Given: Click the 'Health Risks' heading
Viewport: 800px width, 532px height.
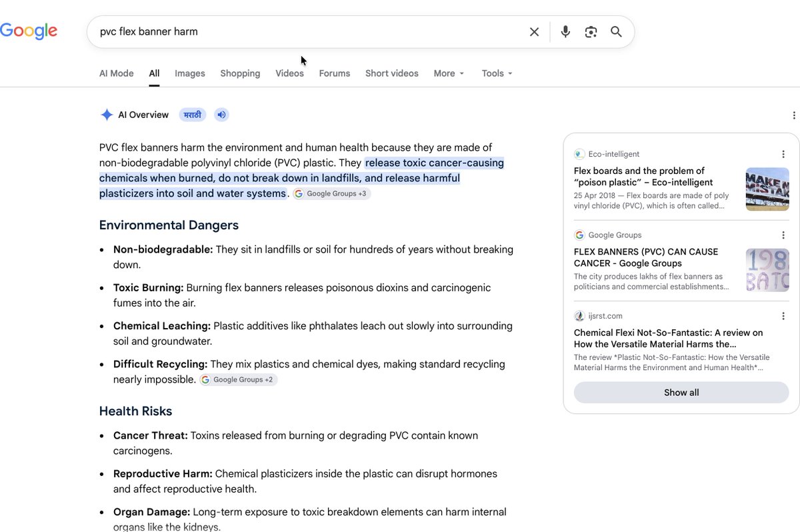Looking at the screenshot, I should click(x=136, y=411).
